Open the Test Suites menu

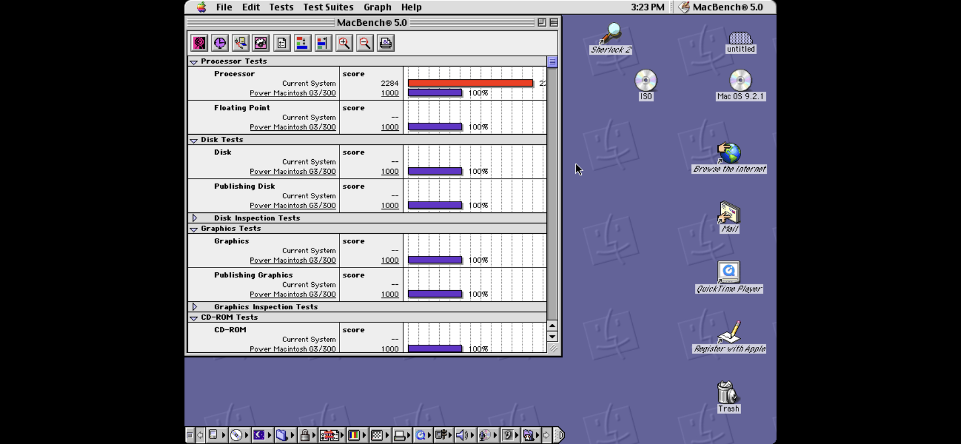[328, 7]
